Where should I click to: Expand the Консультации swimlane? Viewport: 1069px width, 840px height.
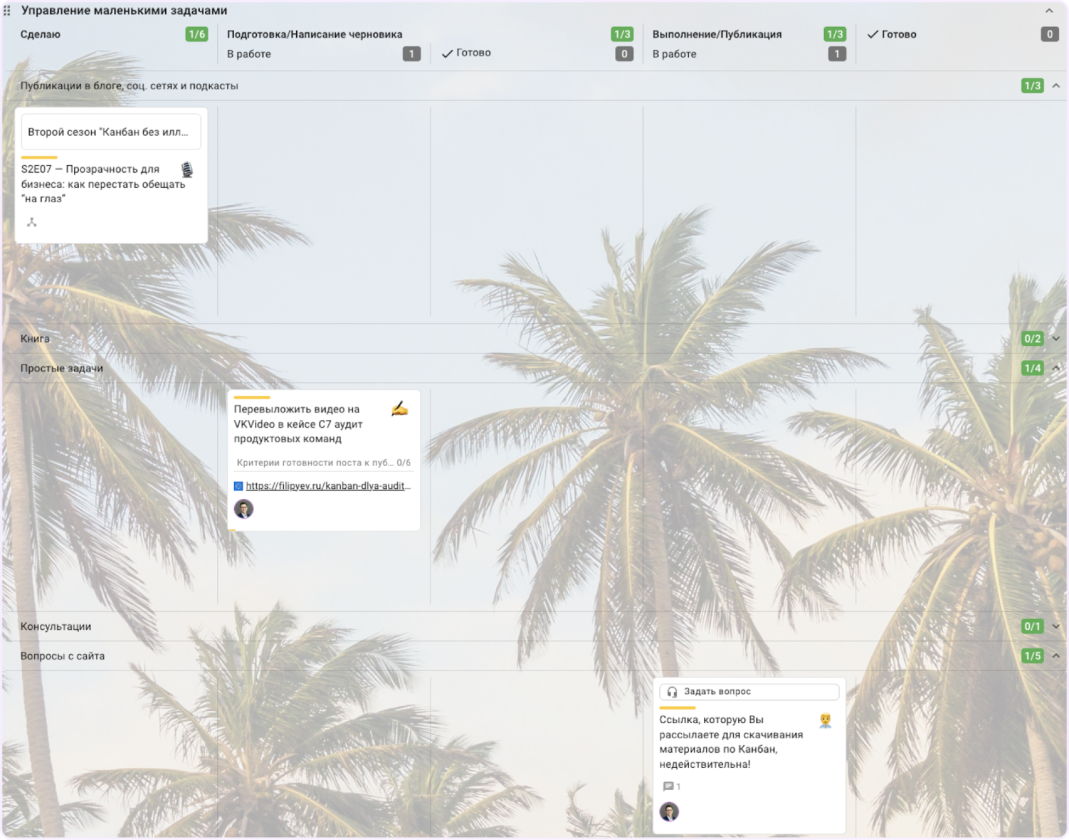pos(1056,627)
